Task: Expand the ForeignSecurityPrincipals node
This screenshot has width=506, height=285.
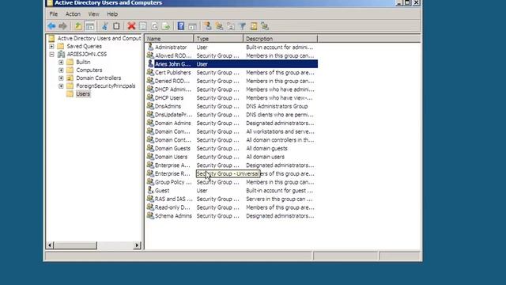Action: pyautogui.click(x=61, y=86)
